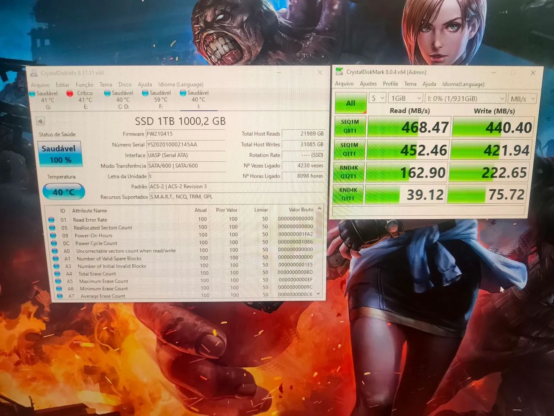Click the Attribute Name column header
Image resolution: width=554 pixels, height=416 pixels.
click(89, 211)
